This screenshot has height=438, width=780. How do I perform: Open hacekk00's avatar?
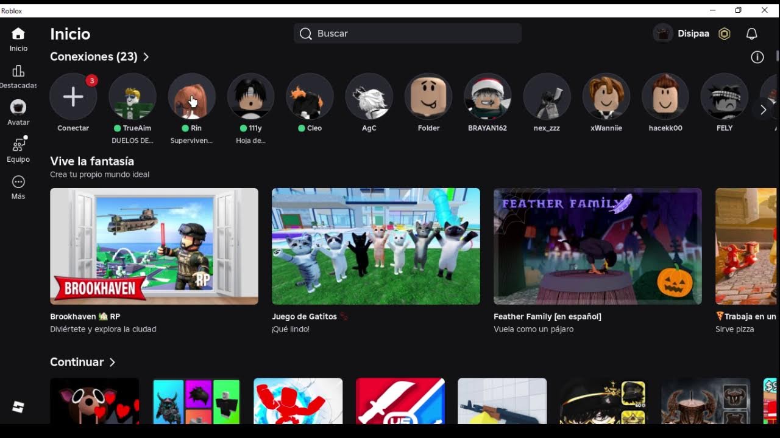pyautogui.click(x=665, y=97)
